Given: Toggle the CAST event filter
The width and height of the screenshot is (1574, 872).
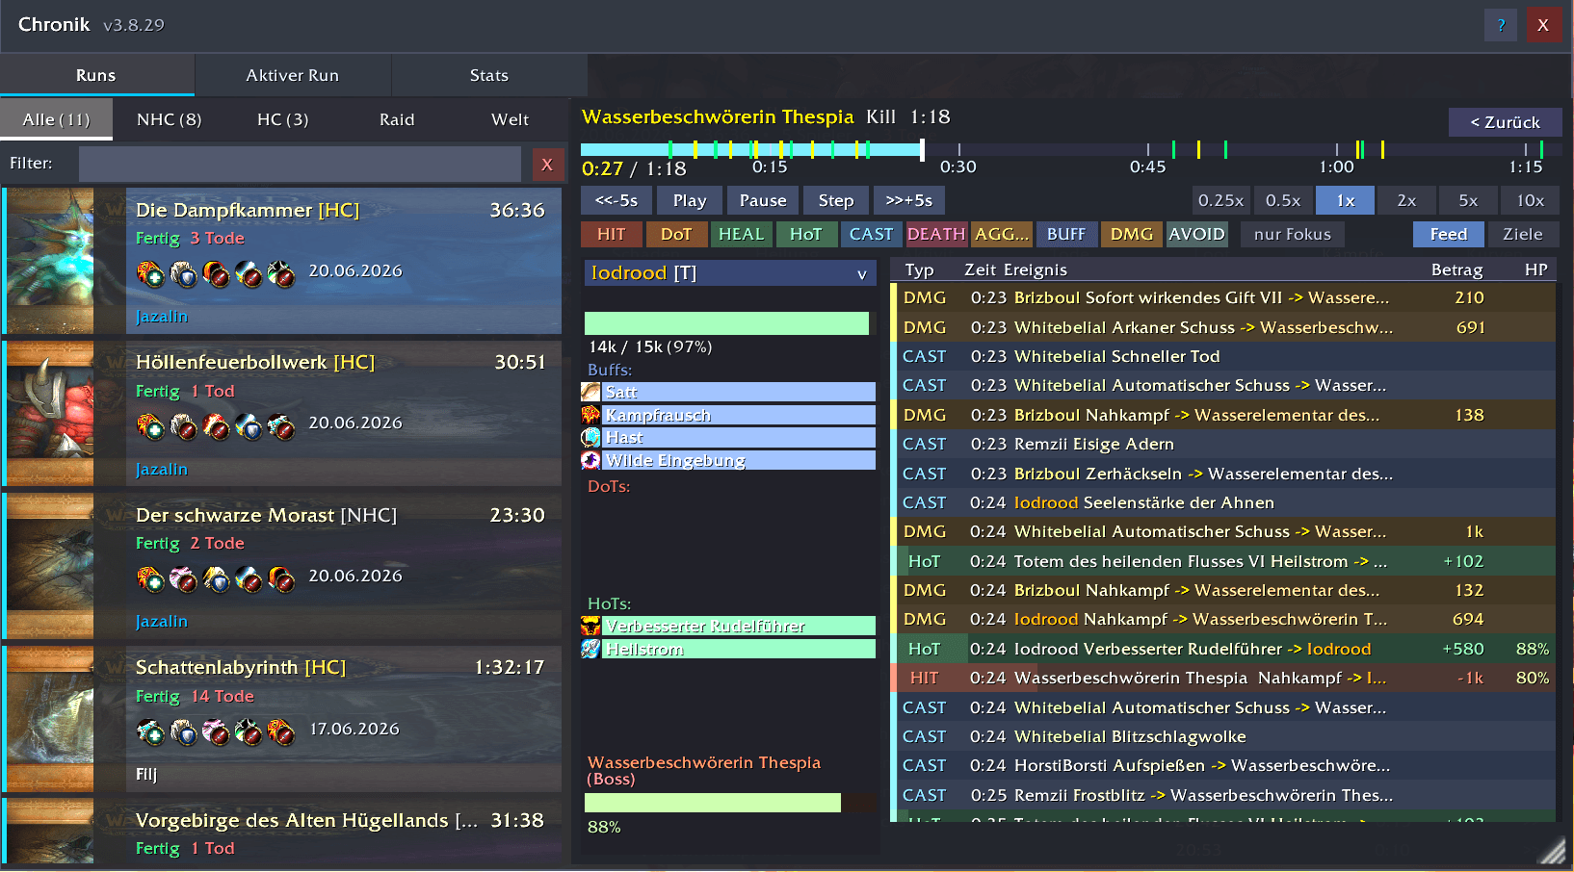Looking at the screenshot, I should click(872, 234).
